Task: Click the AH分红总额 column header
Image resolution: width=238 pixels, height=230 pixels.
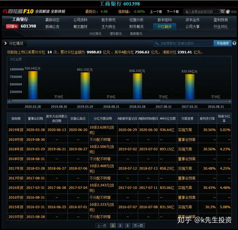Action: pos(168,118)
